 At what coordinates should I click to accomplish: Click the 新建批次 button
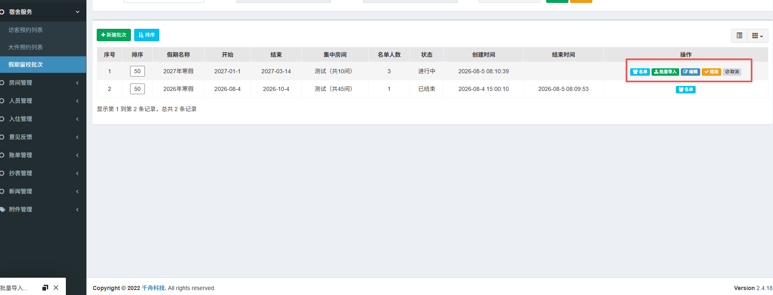114,35
